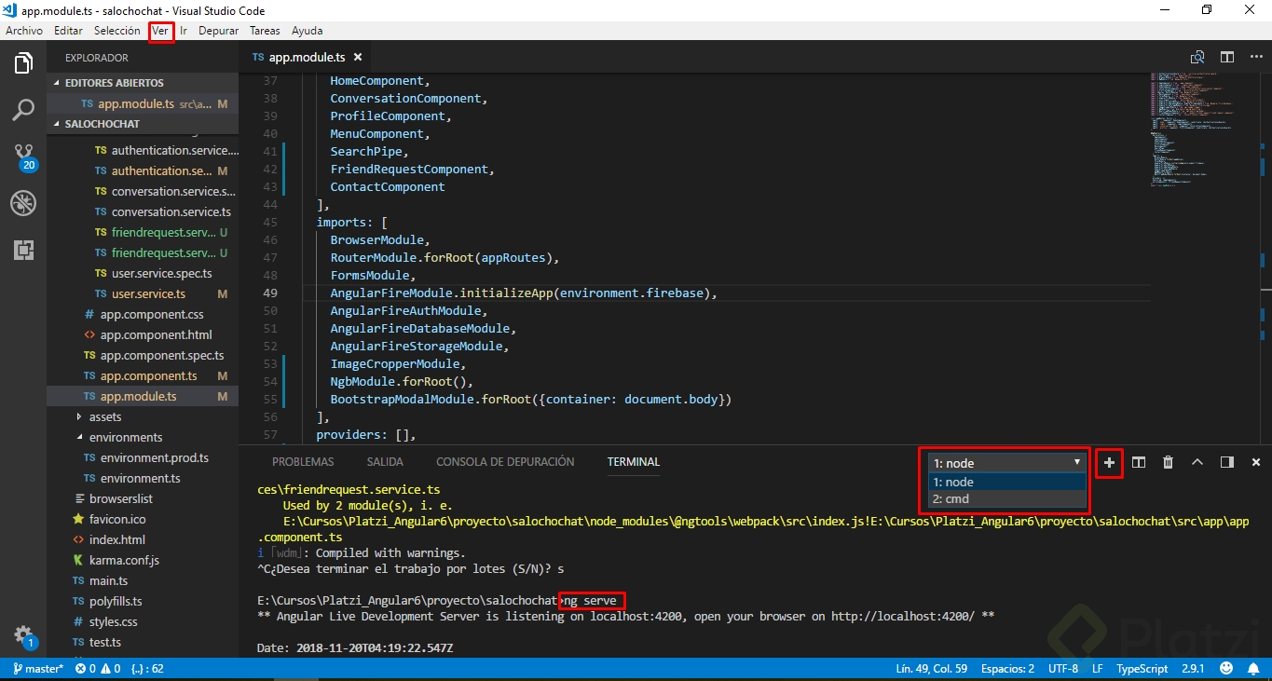1272x681 pixels.
Task: Open the Explorer view icon
Action: click(x=22, y=62)
